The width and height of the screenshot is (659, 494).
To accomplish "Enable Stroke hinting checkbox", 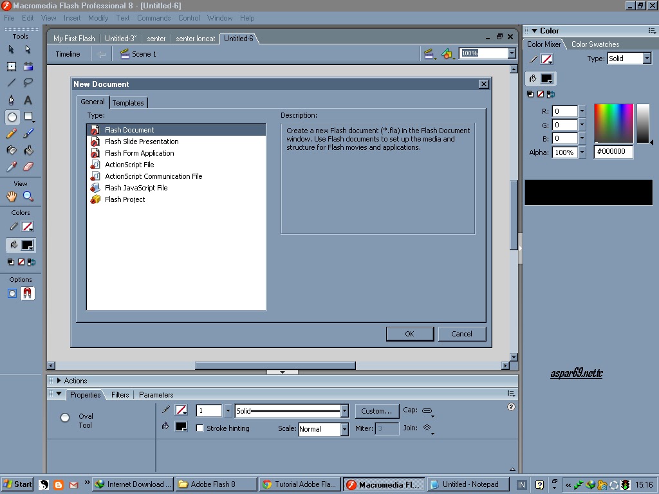I will click(200, 428).
